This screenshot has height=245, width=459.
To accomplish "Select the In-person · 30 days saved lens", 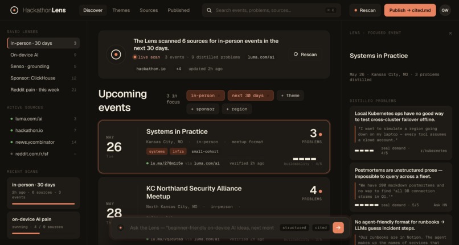I will pos(43,43).
